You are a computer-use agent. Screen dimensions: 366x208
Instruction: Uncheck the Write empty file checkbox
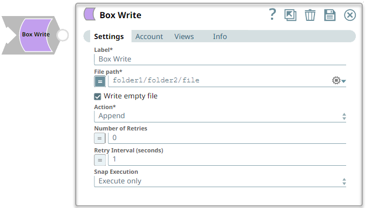coord(98,96)
